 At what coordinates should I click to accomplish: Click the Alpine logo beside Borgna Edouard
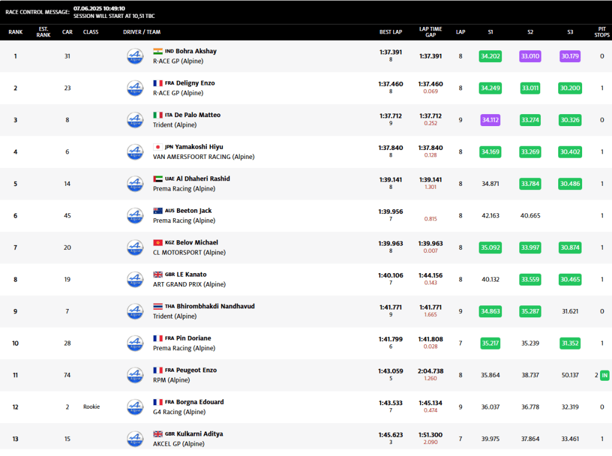pos(135,407)
